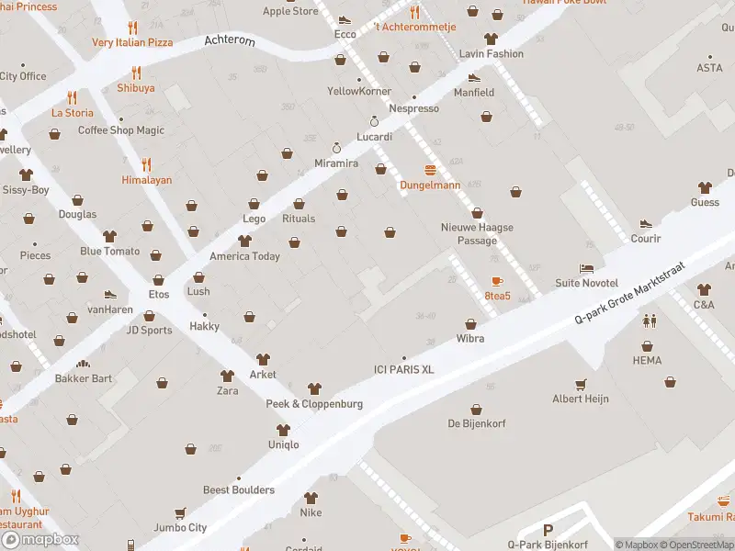The width and height of the screenshot is (735, 551).
Task: Select the toilets icon above HEMA
Action: click(650, 320)
